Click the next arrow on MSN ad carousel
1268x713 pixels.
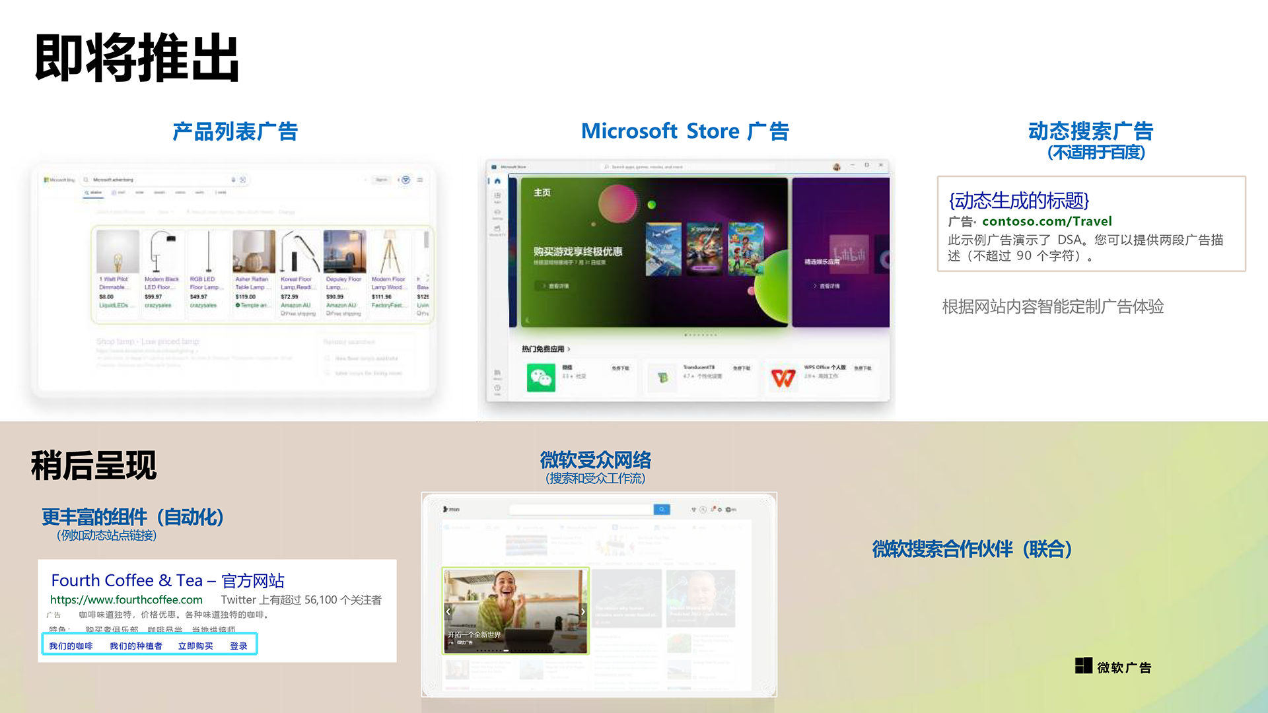582,611
